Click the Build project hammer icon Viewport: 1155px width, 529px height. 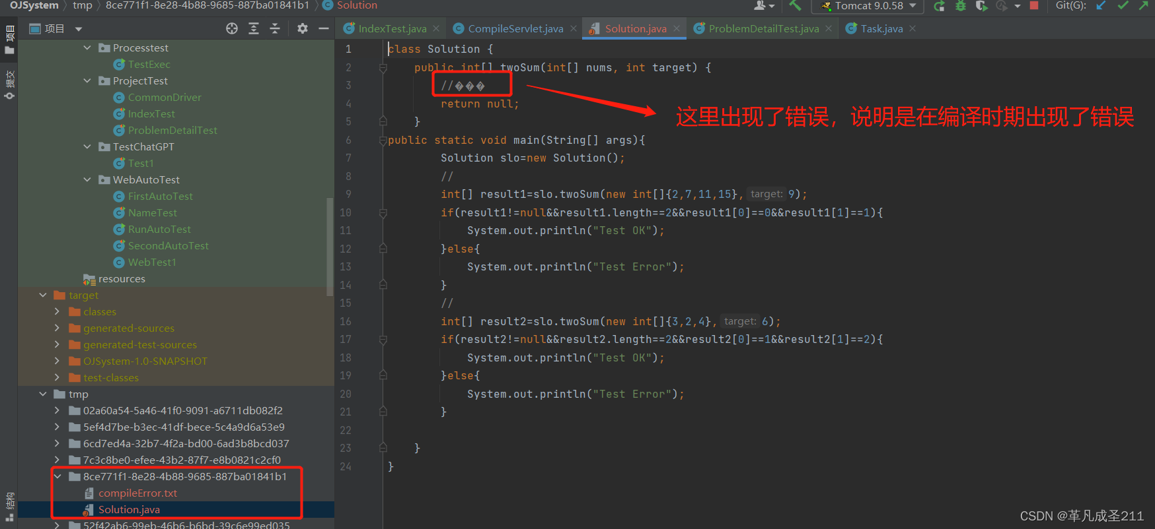tap(795, 5)
